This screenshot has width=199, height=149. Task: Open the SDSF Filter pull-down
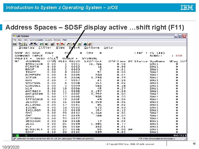pyautogui.click(x=45, y=48)
